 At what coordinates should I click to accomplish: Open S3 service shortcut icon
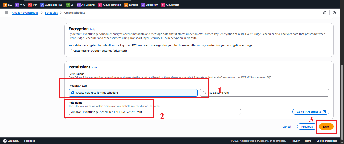pos(68,5)
